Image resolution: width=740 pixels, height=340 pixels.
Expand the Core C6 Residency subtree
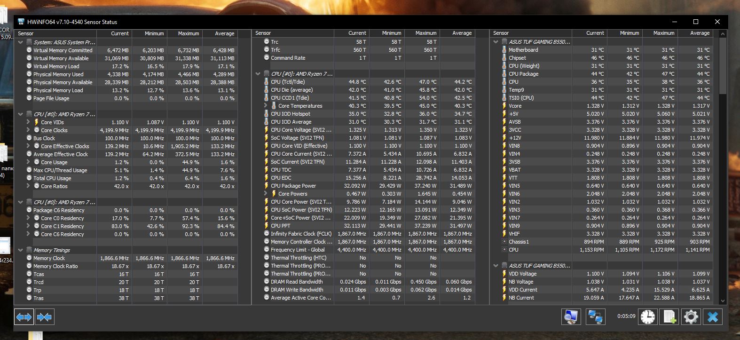tap(29, 234)
